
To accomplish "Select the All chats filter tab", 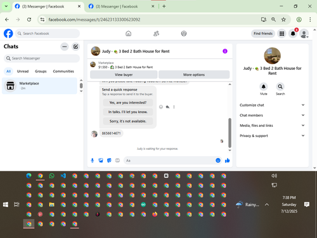I will click(x=8, y=71).
